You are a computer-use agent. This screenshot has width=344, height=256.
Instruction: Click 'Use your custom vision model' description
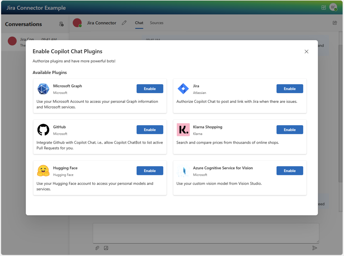click(219, 183)
